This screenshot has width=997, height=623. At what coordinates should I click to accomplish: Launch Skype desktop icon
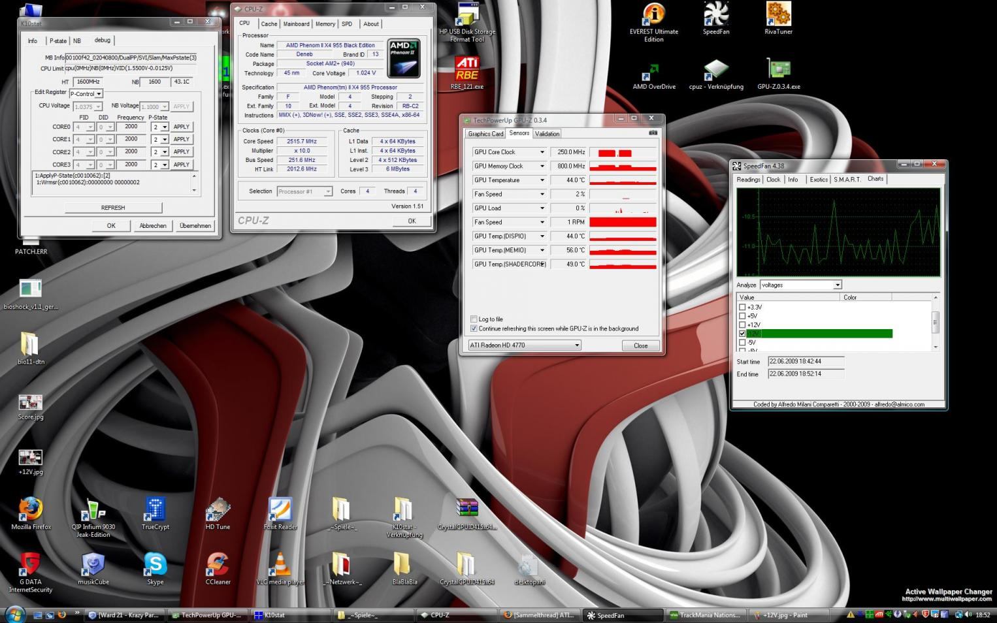pyautogui.click(x=155, y=569)
